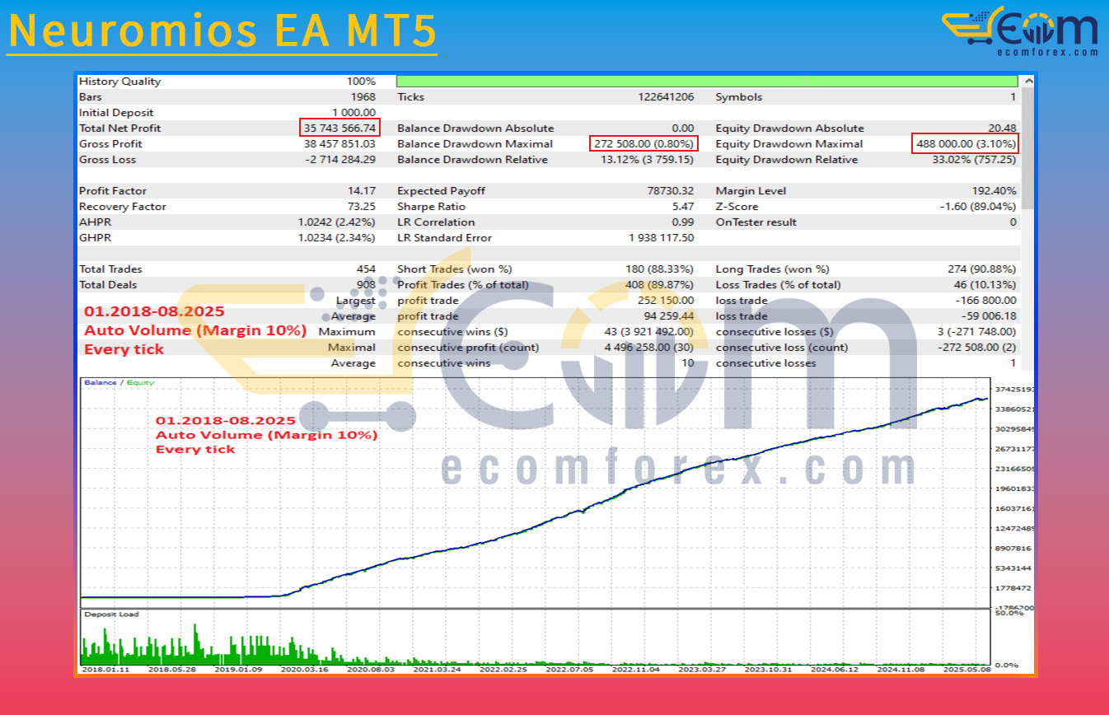1109x715 pixels.
Task: Click the Initial Deposit value 1 000.00
Action: click(x=354, y=113)
